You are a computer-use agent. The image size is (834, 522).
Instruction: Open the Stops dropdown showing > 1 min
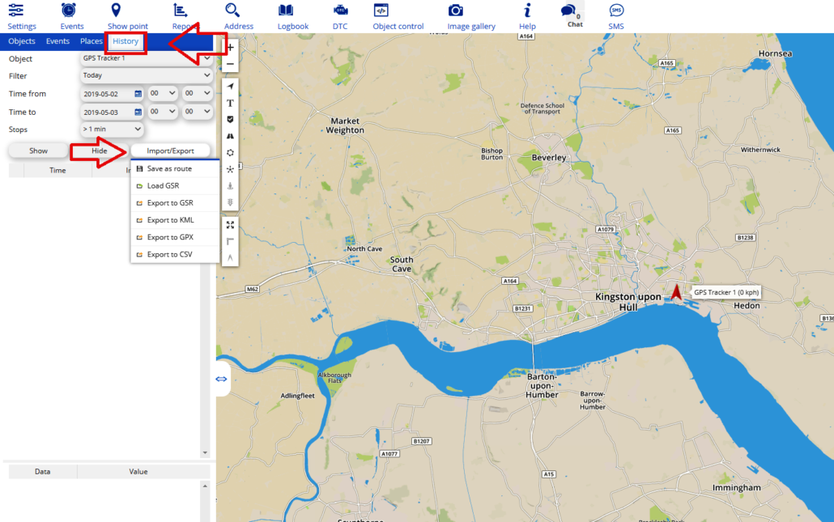tap(112, 129)
